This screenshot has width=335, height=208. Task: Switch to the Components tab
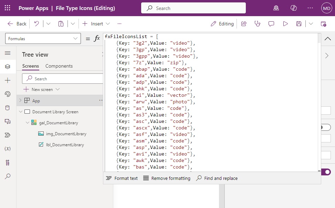click(x=59, y=66)
